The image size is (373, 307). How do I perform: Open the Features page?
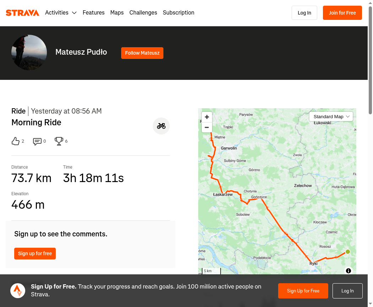[x=93, y=12]
